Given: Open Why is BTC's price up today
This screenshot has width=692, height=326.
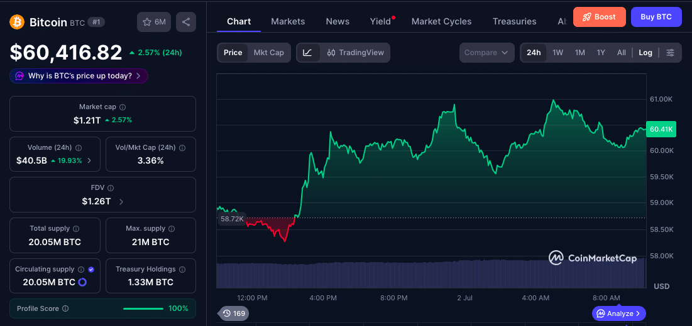Looking at the screenshot, I should click(x=79, y=76).
